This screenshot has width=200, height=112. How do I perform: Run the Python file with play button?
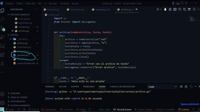pos(158,9)
